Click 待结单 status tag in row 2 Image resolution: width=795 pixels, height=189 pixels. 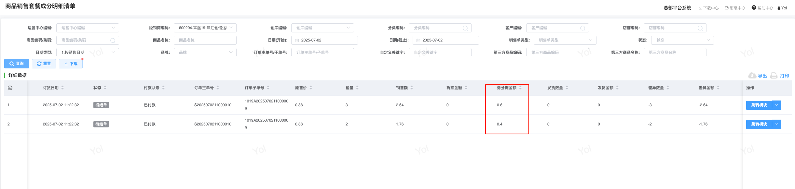click(x=101, y=124)
